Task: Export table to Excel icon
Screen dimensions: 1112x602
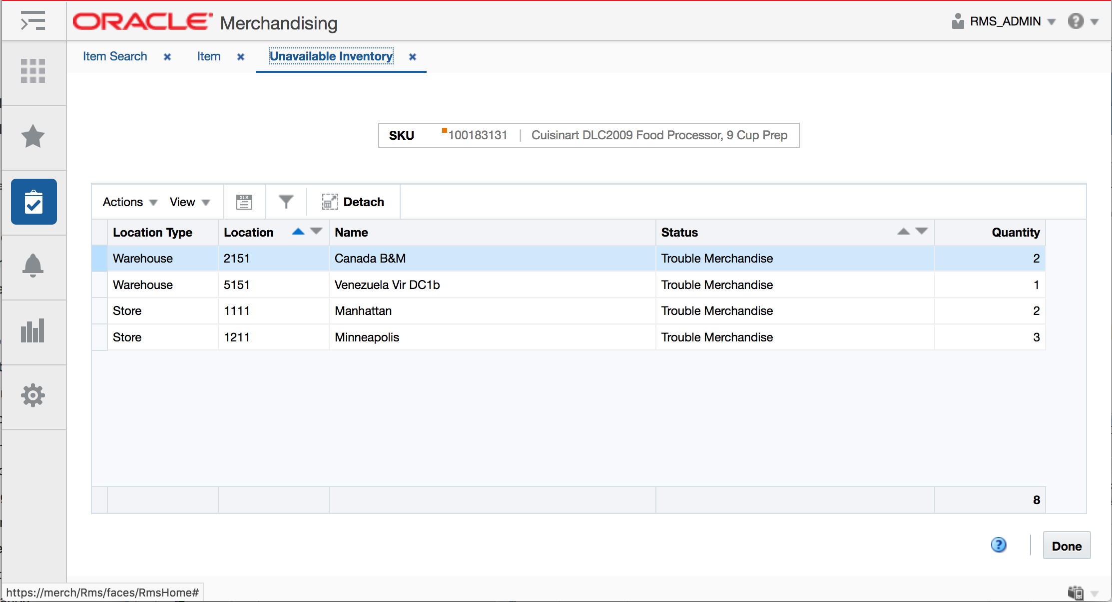Action: (x=244, y=202)
